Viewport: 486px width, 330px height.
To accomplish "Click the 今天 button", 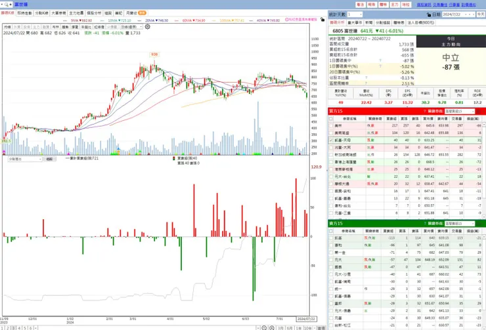I will [481, 14].
